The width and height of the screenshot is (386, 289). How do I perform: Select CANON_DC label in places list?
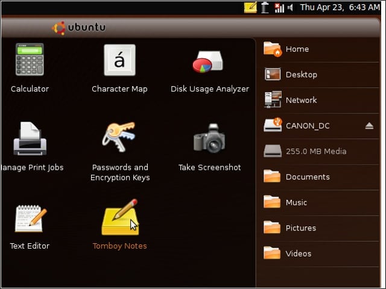pos(308,126)
